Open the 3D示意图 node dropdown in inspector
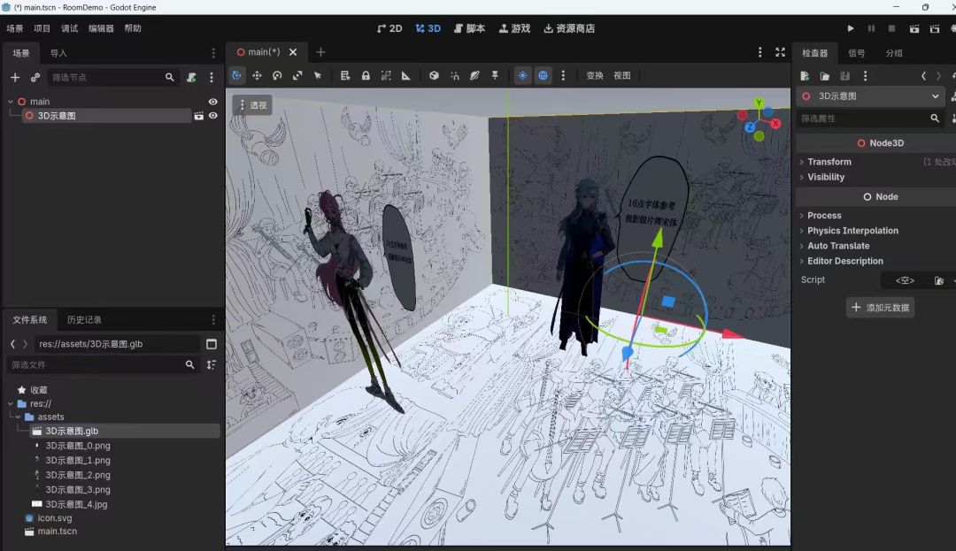Screen dimensions: 956x551 870,96
